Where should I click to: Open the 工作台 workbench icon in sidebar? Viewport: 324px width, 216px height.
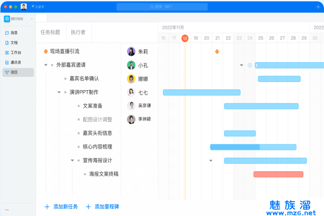(x=7, y=53)
